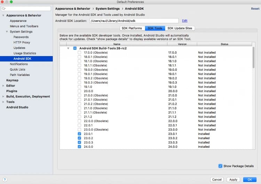261x184 pixels.
Task: Select Quick Lists in the sidebar
Action: coord(17,69)
